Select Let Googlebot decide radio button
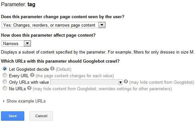Viewport: 195px width, 123px height. (5, 69)
